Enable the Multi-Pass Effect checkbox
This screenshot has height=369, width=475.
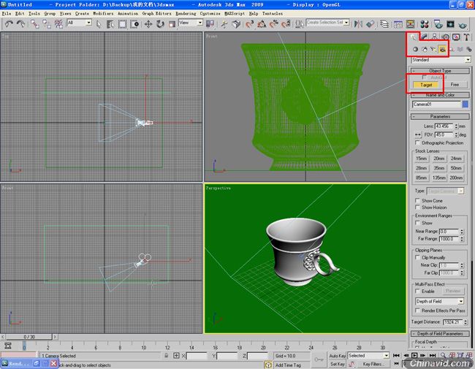417,291
